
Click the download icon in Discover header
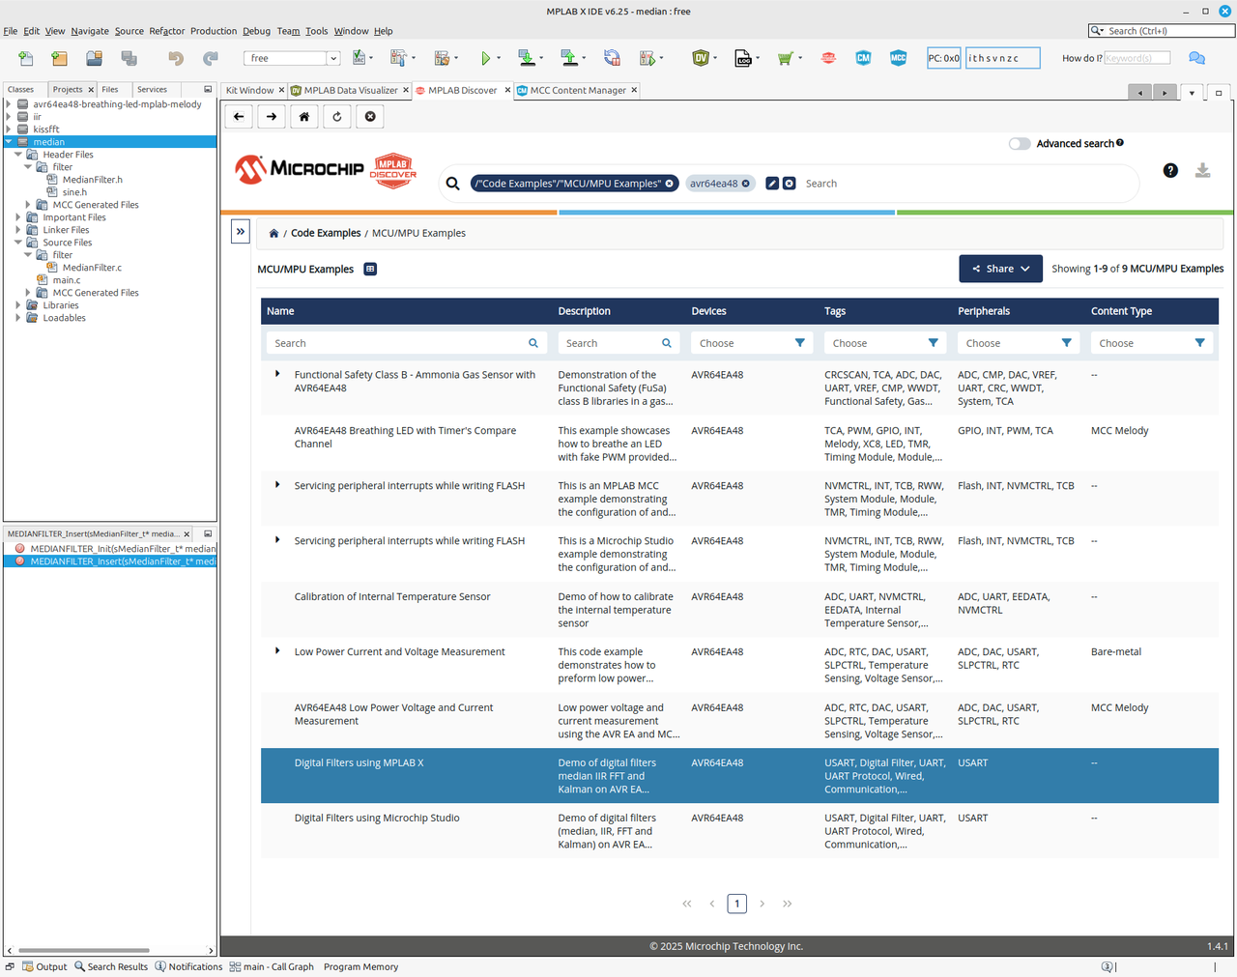[1202, 171]
